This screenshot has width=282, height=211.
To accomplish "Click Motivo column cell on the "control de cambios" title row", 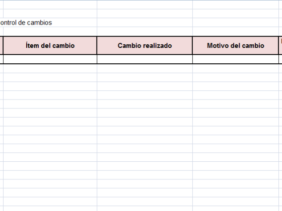I will (x=236, y=23).
